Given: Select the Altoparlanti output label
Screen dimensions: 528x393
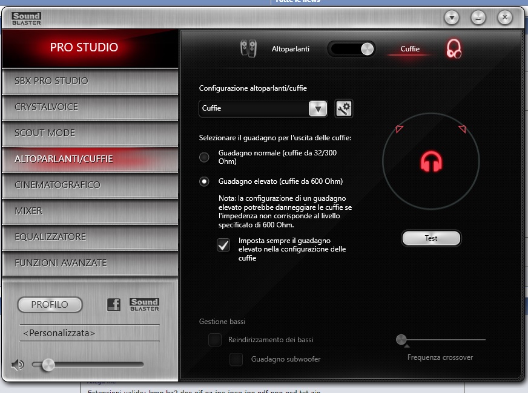Looking at the screenshot, I should tap(290, 49).
